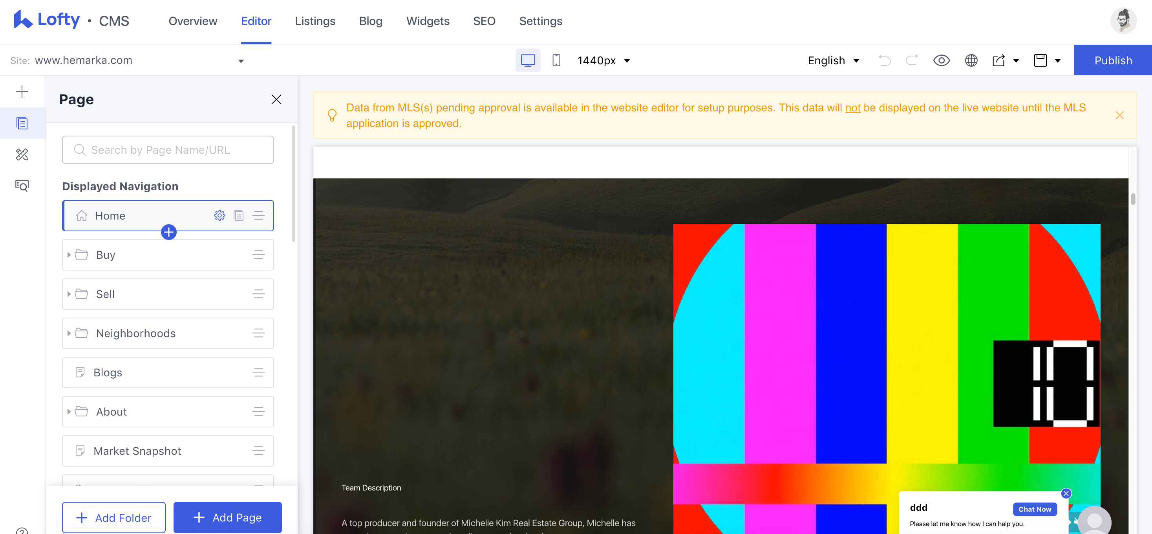Click the Publish button
1152x534 pixels.
pyautogui.click(x=1113, y=60)
